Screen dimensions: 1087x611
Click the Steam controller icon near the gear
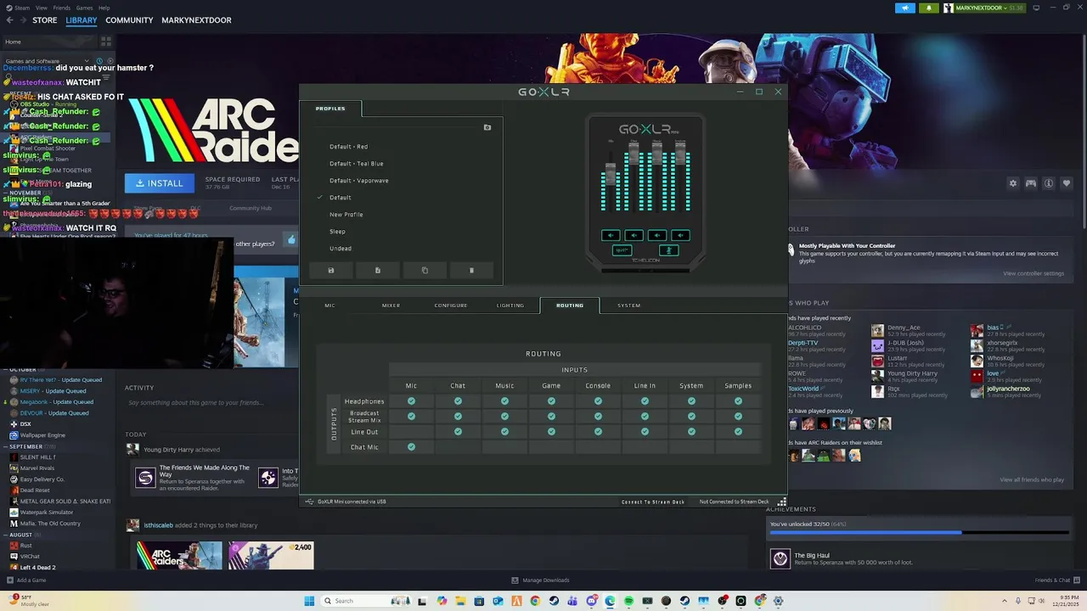(x=1030, y=183)
